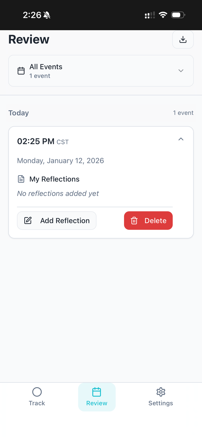Tap the pencil icon in Add Reflection
The width and height of the screenshot is (202, 437).
point(28,221)
